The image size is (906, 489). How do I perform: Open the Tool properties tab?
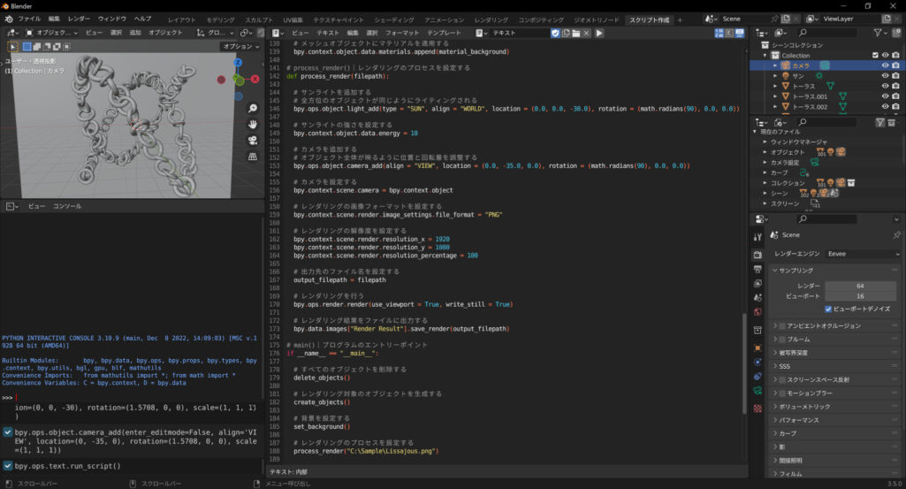click(x=758, y=237)
